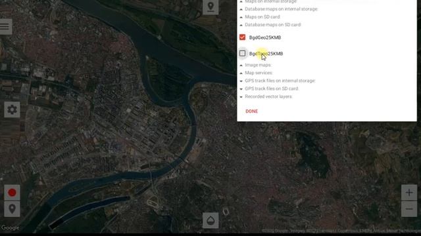The image size is (421, 236).
Task: Toggle the Map services section arrow
Action: [x=241, y=73]
